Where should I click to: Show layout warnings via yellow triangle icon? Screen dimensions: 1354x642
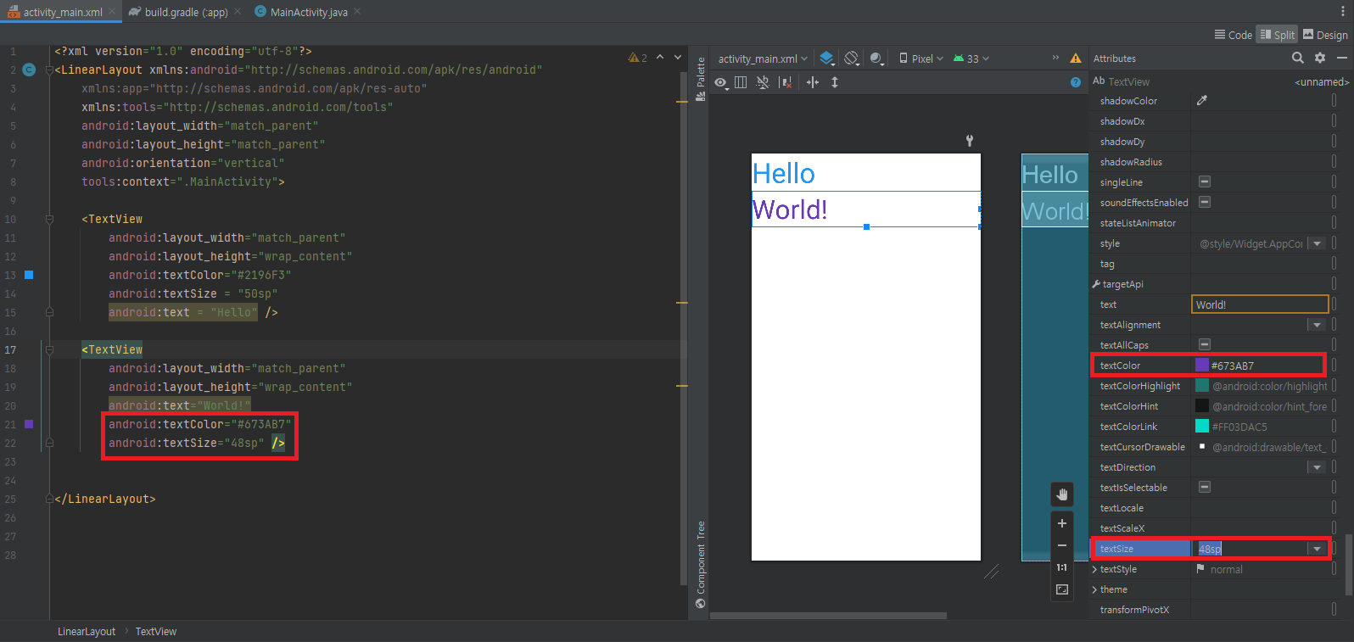1076,59
